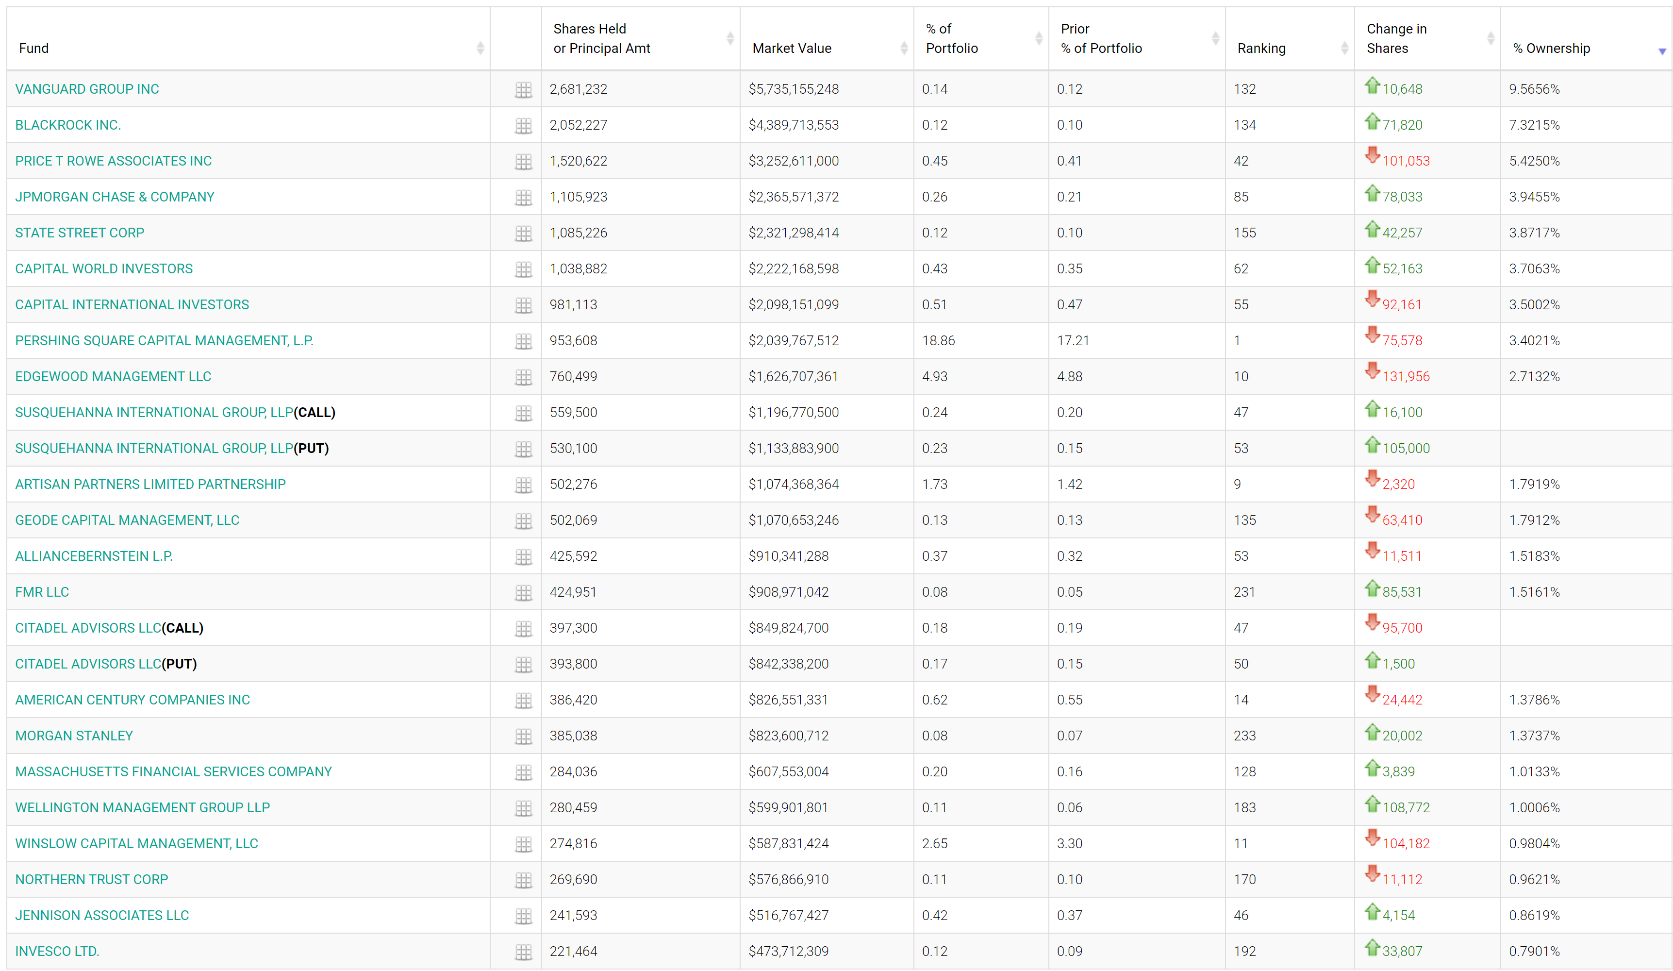This screenshot has width=1673, height=971.
Task: Sort by Shares Held column arrows
Action: click(729, 38)
